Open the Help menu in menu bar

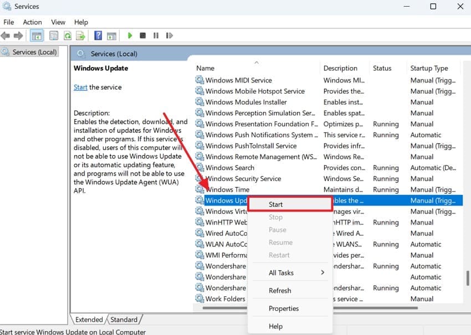coord(81,22)
